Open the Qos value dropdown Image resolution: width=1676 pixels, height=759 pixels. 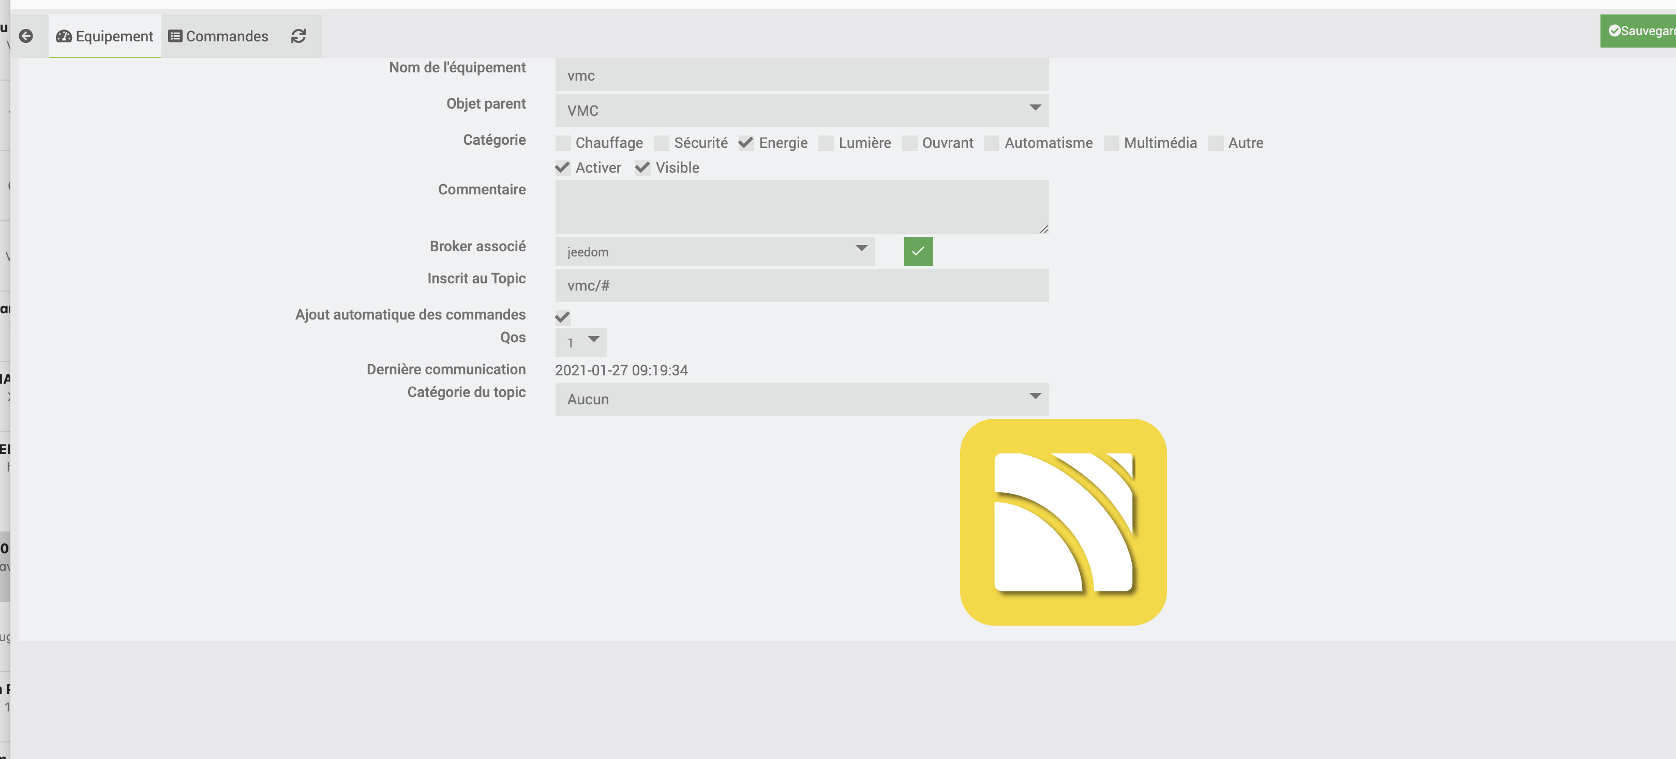pyautogui.click(x=581, y=342)
